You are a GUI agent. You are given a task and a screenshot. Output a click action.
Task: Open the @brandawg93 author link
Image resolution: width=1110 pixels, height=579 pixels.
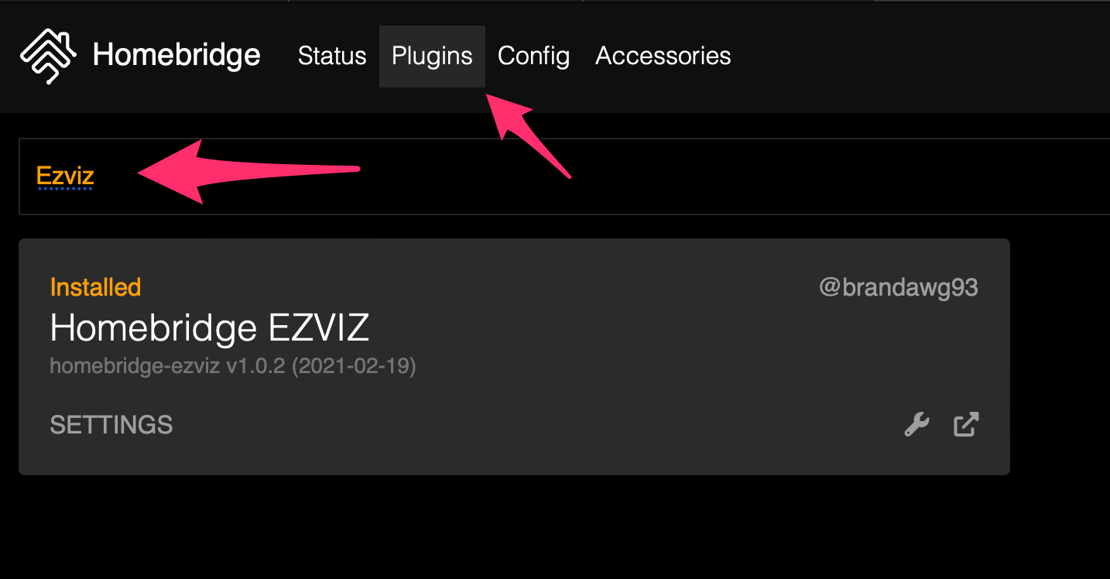[899, 288]
